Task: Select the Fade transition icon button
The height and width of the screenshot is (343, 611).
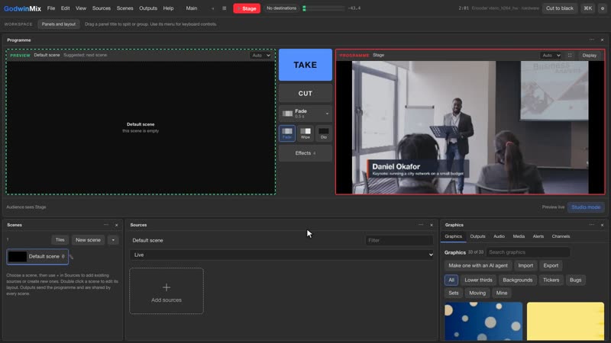Action: click(x=287, y=133)
